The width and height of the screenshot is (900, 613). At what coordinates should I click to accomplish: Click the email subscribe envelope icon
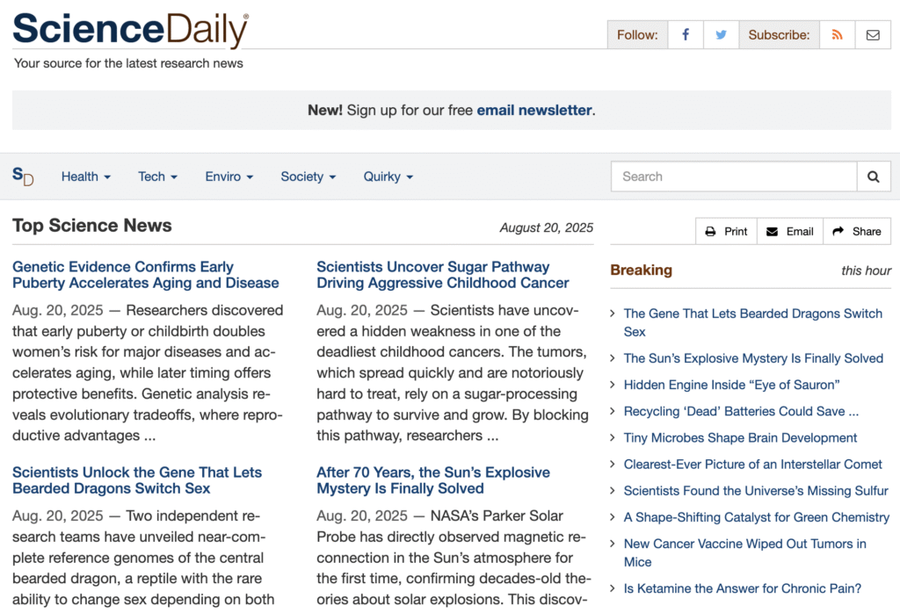[873, 35]
